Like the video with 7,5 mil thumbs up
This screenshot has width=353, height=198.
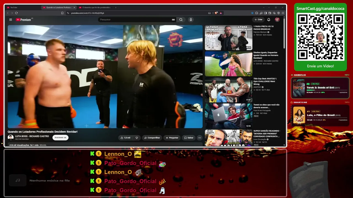(125, 138)
